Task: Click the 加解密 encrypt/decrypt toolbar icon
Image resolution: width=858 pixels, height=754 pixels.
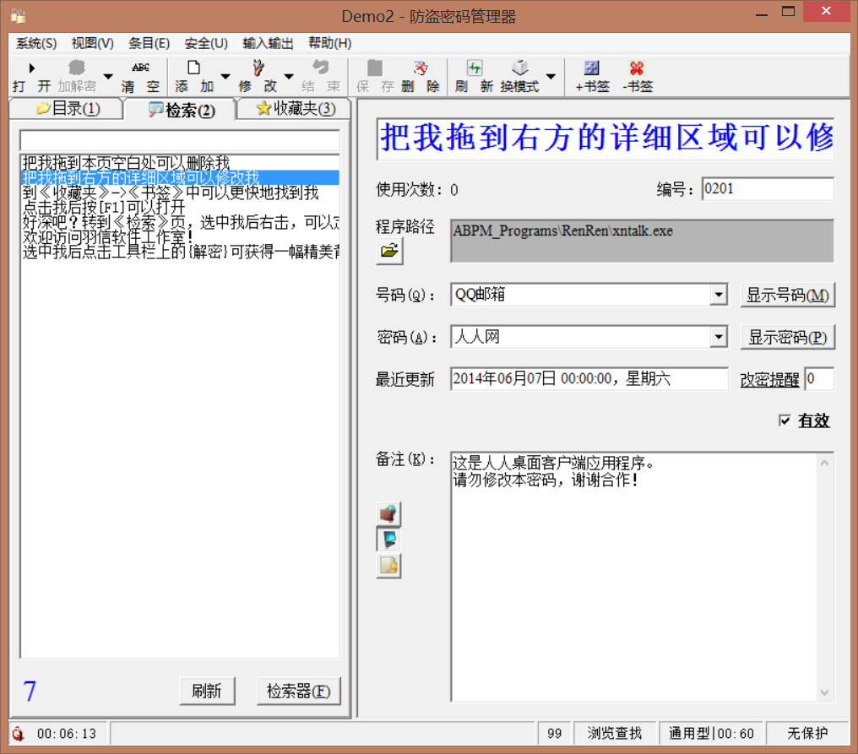Action: (77, 75)
